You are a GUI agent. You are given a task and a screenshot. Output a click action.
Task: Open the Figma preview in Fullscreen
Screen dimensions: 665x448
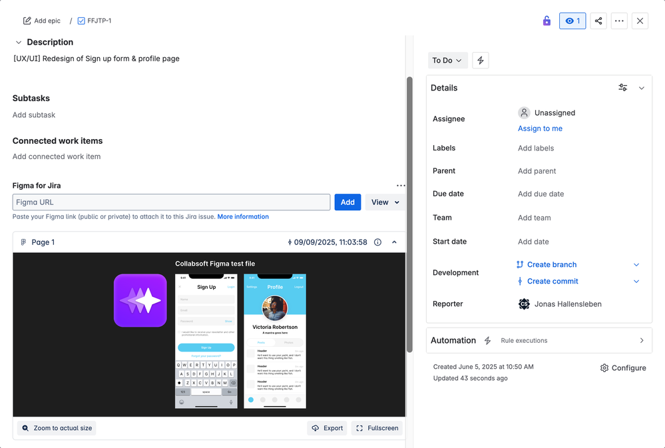(x=377, y=428)
